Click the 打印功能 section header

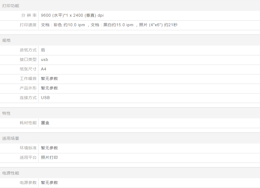pos(11,6)
